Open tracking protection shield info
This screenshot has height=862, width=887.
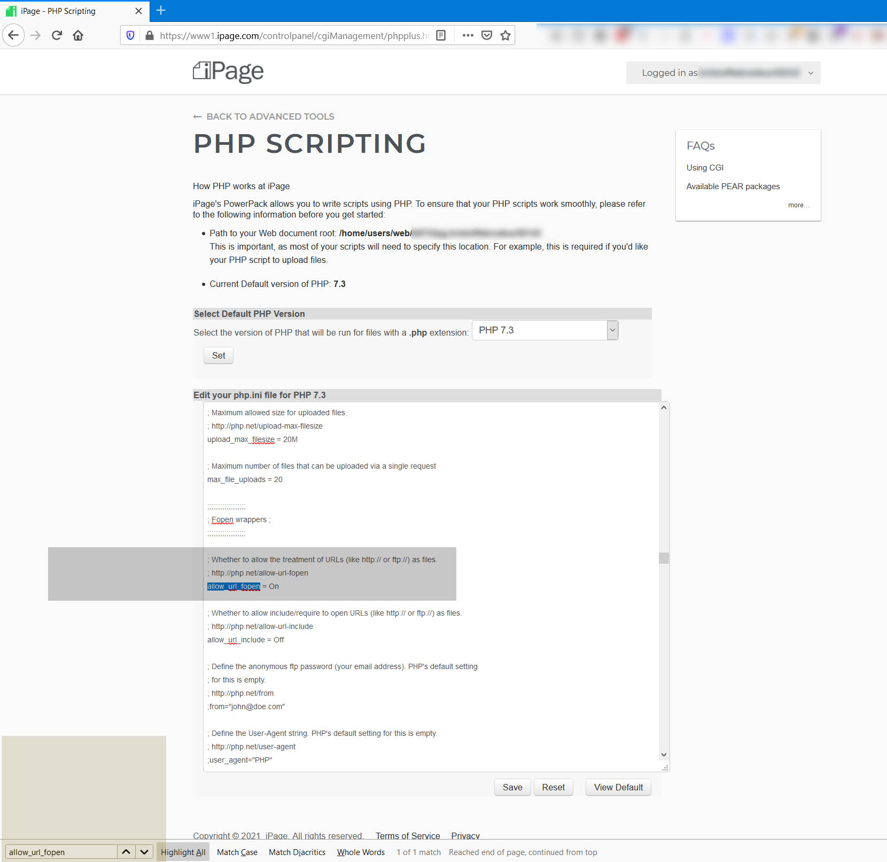coord(130,35)
